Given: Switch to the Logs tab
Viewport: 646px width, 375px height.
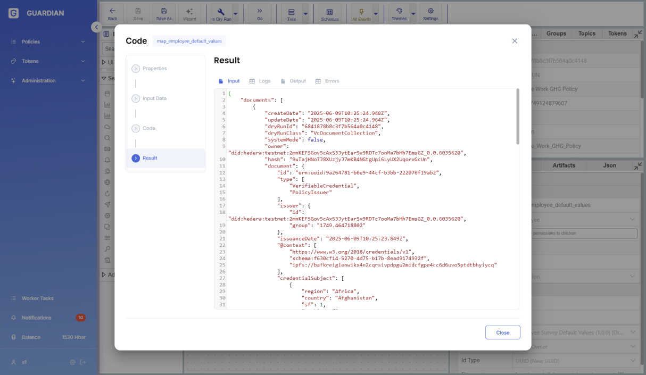Looking at the screenshot, I should (x=260, y=81).
